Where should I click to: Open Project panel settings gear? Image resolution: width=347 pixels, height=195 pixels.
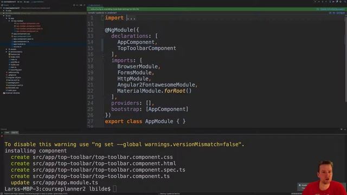(81, 5)
